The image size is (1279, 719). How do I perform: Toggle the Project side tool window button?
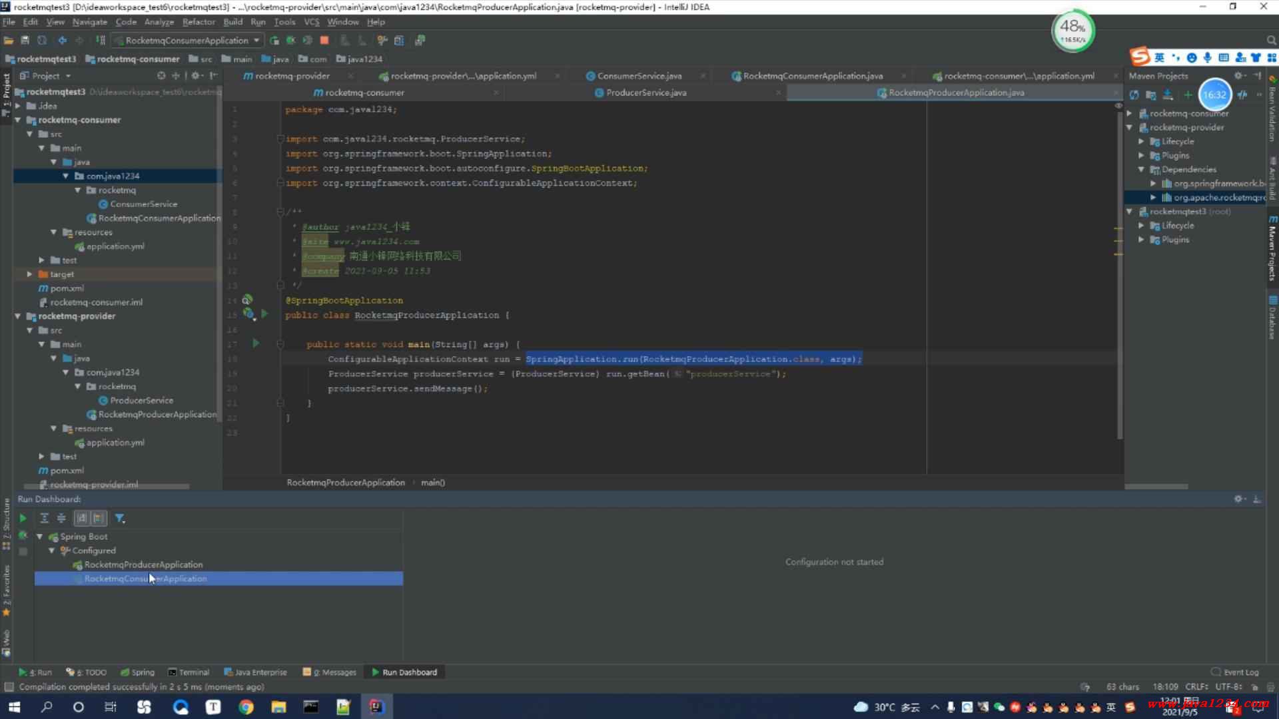point(6,94)
